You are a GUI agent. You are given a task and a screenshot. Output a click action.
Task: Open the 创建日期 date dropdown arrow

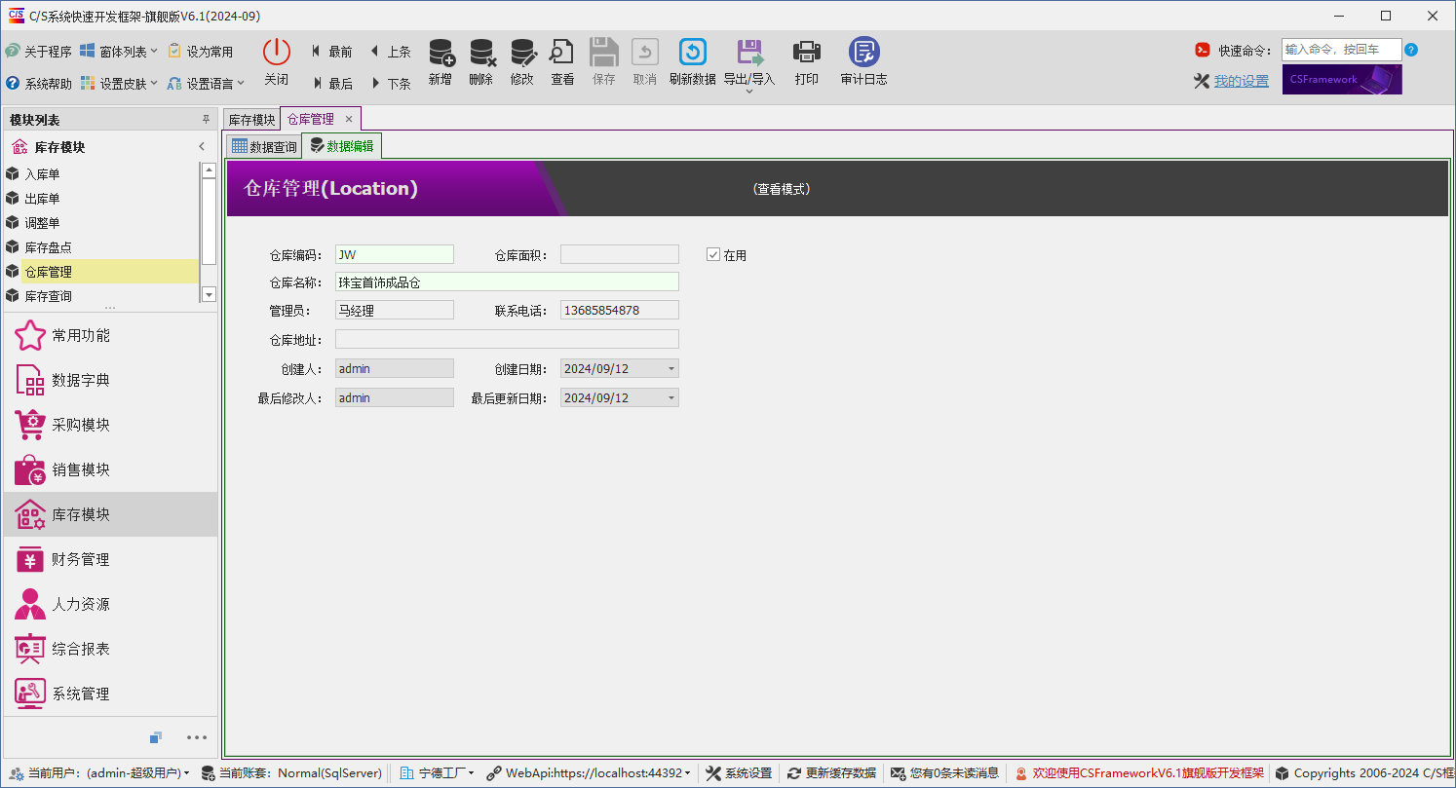point(671,369)
